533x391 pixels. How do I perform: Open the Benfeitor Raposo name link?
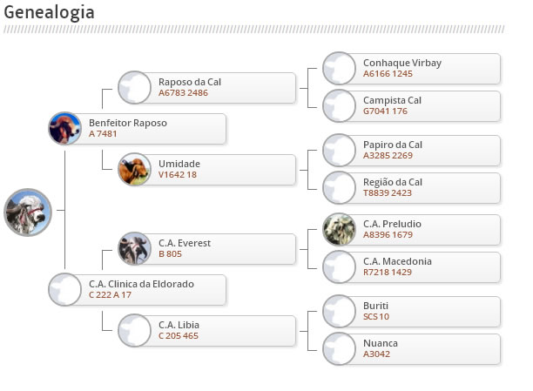128,123
